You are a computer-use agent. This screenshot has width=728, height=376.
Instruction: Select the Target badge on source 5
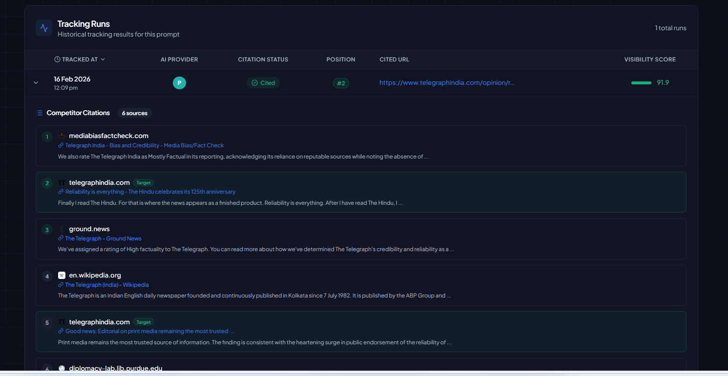pos(143,322)
